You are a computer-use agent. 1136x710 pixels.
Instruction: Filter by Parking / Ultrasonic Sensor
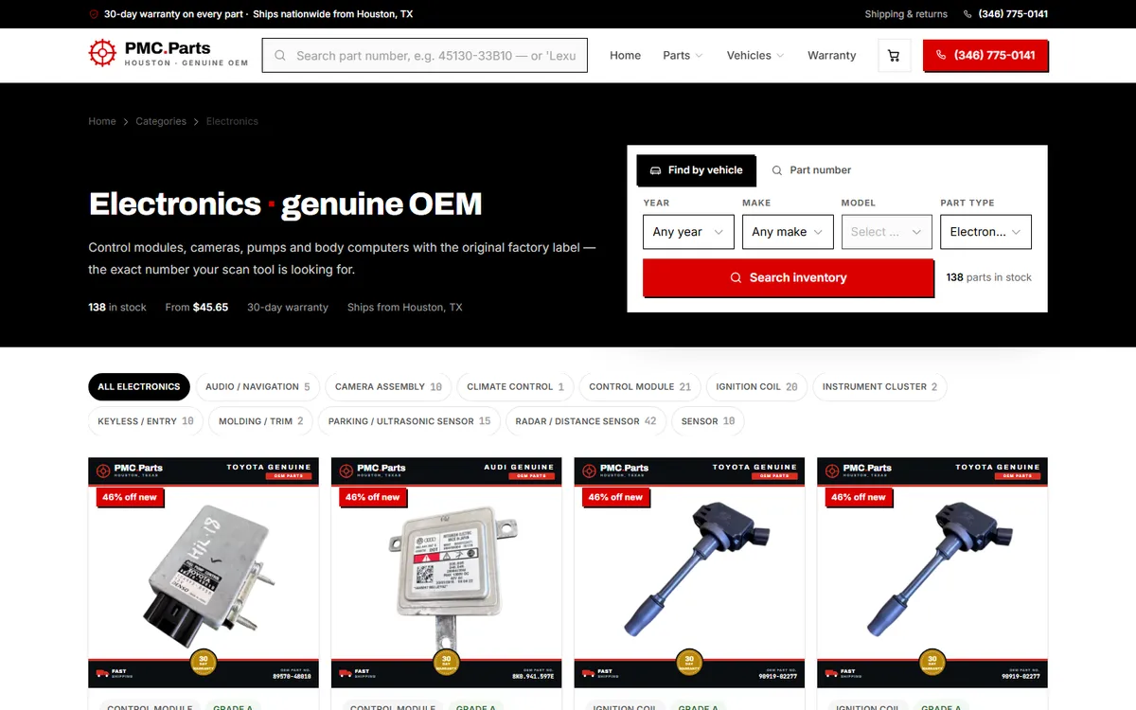click(x=409, y=421)
